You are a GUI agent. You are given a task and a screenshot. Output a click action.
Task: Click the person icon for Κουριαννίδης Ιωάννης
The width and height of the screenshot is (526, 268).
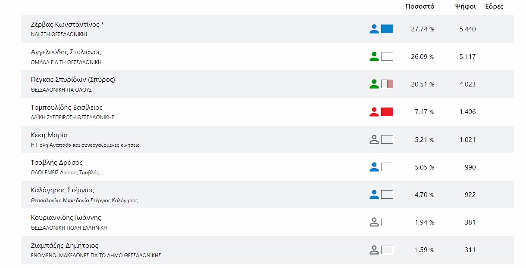point(374,222)
